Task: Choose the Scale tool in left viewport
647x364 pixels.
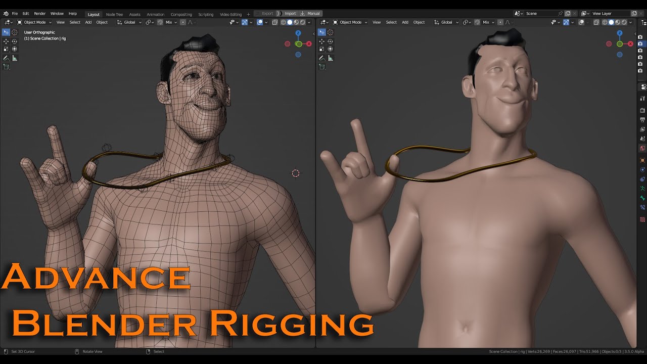Action: tap(6, 49)
